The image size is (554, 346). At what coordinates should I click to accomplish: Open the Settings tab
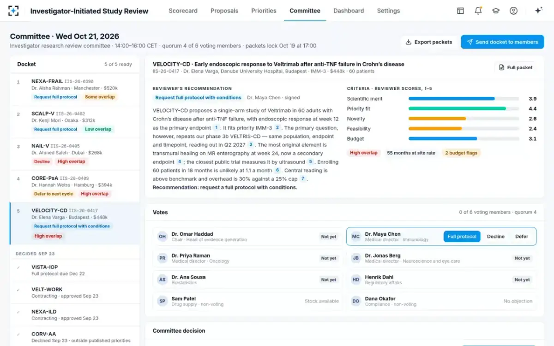click(389, 11)
